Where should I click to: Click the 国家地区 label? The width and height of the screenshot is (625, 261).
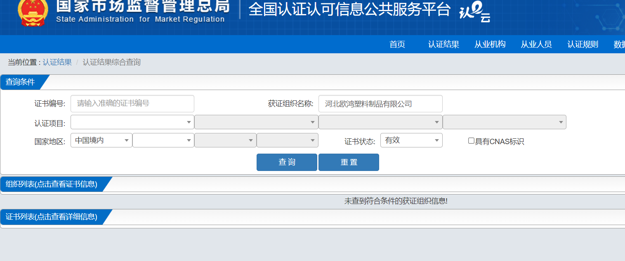click(50, 142)
